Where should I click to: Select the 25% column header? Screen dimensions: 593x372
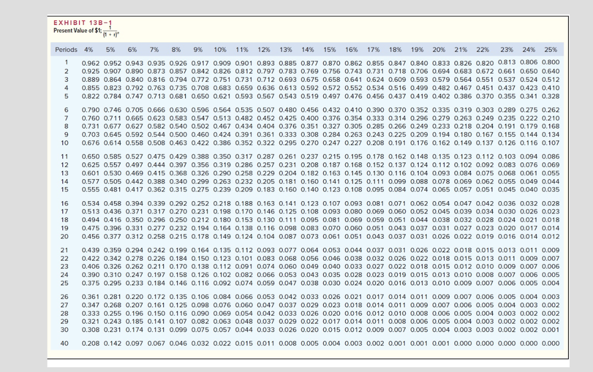[x=551, y=50]
